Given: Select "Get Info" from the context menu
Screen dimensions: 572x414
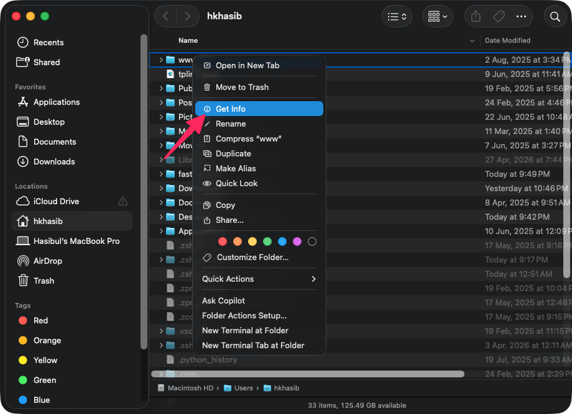Looking at the screenshot, I should (231, 108).
